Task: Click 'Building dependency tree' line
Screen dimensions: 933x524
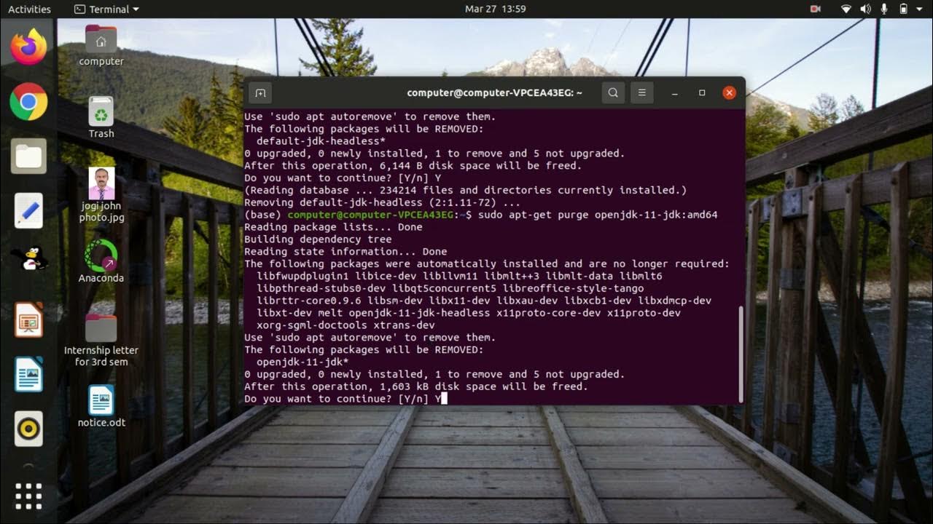Action: pyautogui.click(x=318, y=239)
